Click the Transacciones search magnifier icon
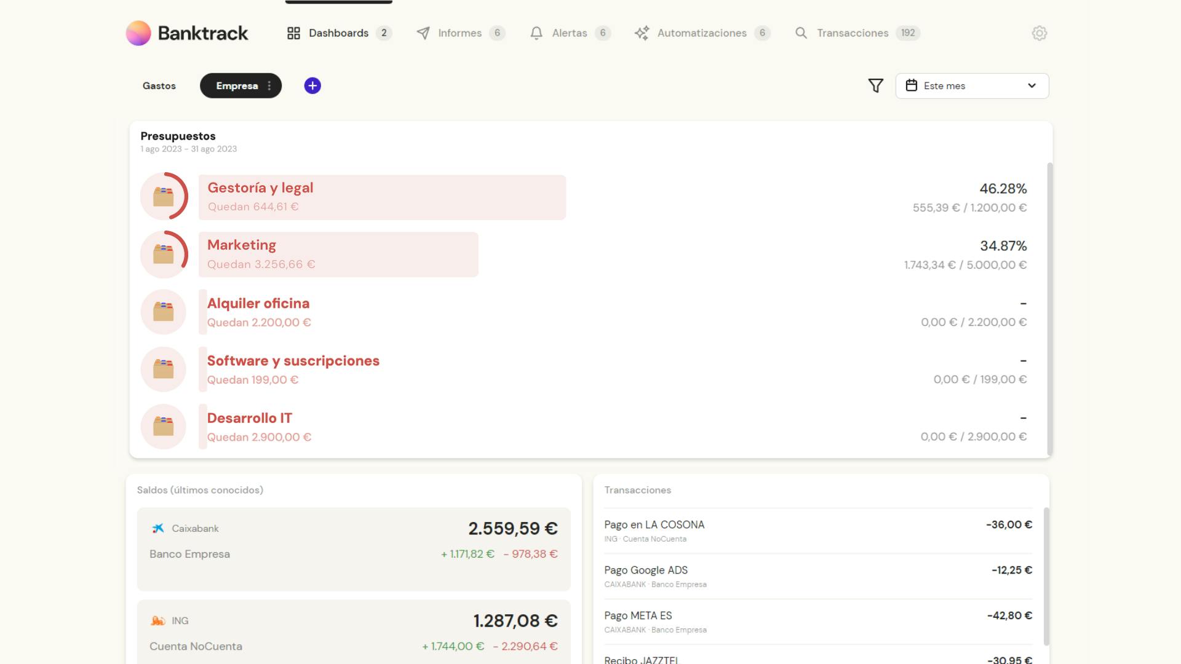The image size is (1181, 664). pyautogui.click(x=801, y=33)
